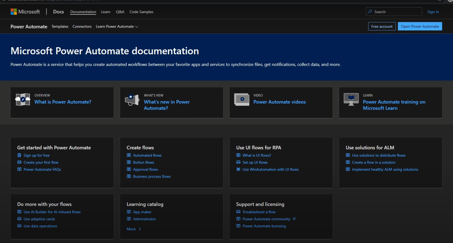Image resolution: width=453 pixels, height=243 pixels.
Task: Click the Sign in link
Action: 433,12
